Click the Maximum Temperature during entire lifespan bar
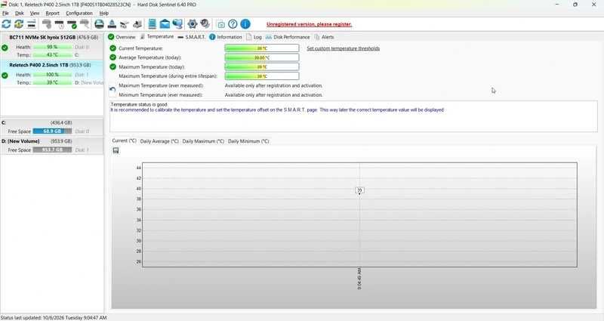Screen dimensions: 604x321 coord(262,76)
